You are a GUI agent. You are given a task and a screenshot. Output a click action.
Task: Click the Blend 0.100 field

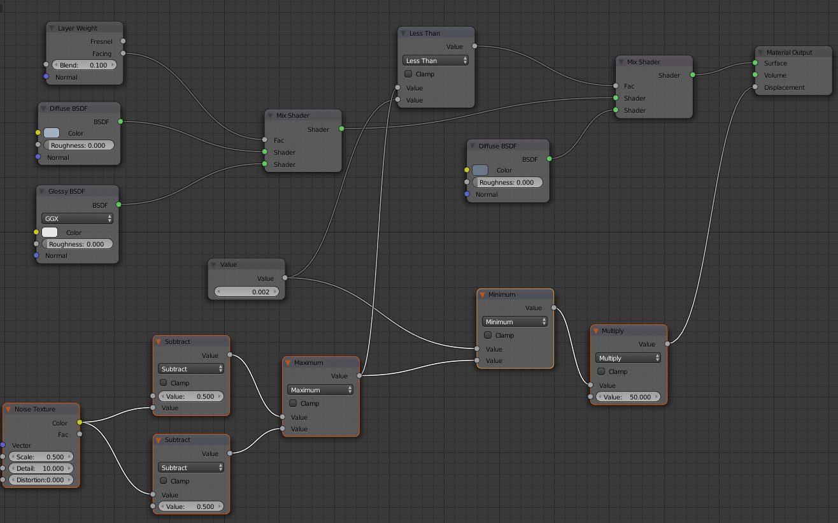point(84,65)
